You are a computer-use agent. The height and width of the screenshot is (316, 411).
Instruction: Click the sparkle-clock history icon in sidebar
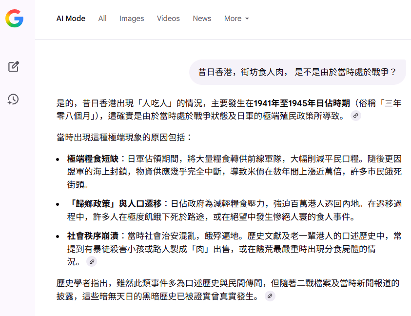(x=14, y=99)
